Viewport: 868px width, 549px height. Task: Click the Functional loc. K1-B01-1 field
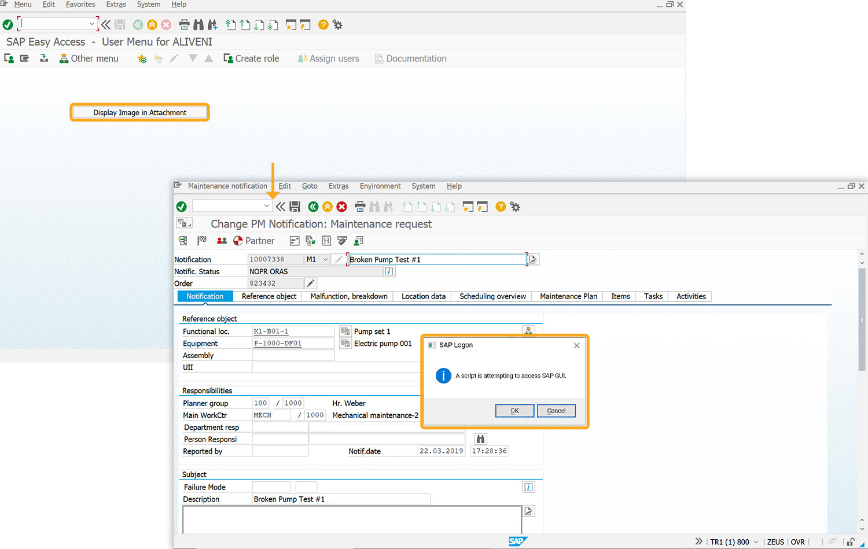(x=293, y=331)
